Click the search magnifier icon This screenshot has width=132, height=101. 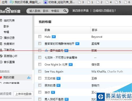[65, 11]
